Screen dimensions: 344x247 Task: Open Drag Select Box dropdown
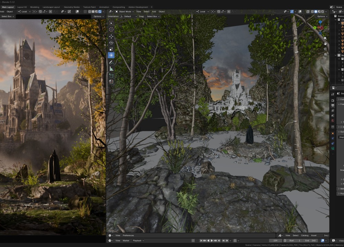153,16
